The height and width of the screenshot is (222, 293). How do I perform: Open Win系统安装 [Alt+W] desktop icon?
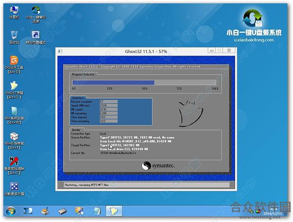(14, 115)
